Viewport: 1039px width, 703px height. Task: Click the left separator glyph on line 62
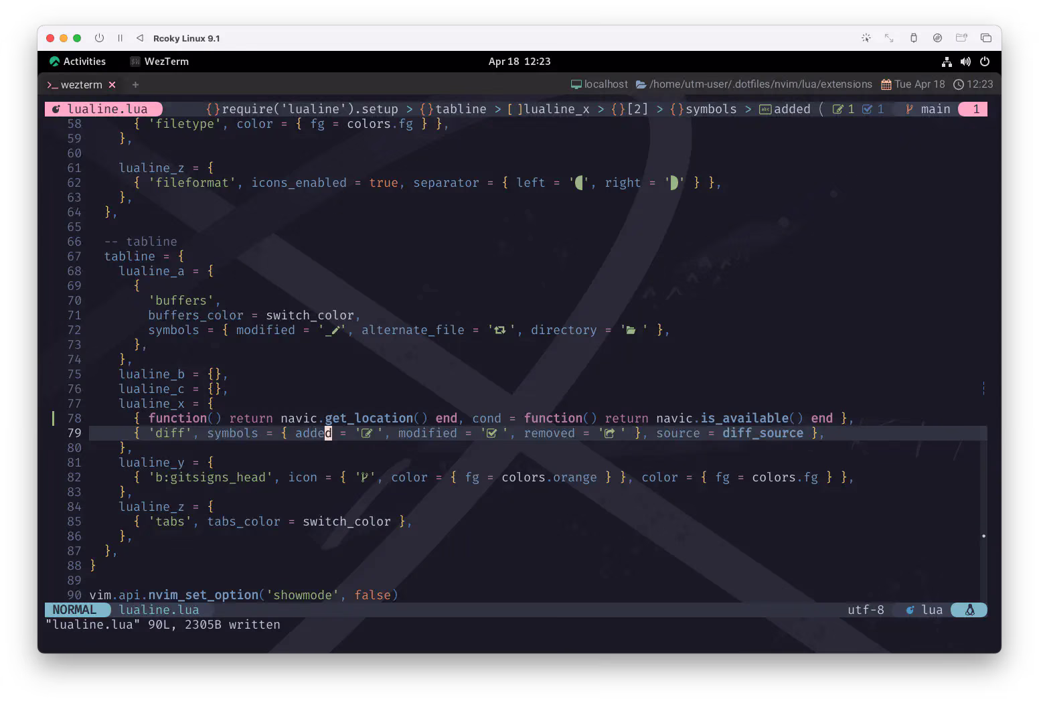point(580,183)
